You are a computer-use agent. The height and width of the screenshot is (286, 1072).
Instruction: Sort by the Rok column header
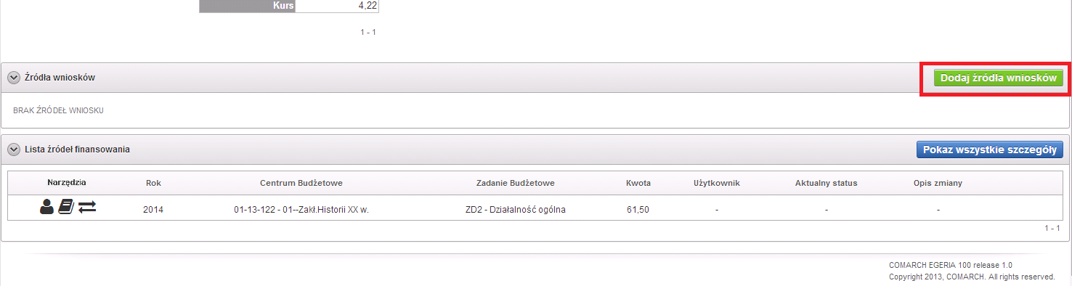click(153, 183)
